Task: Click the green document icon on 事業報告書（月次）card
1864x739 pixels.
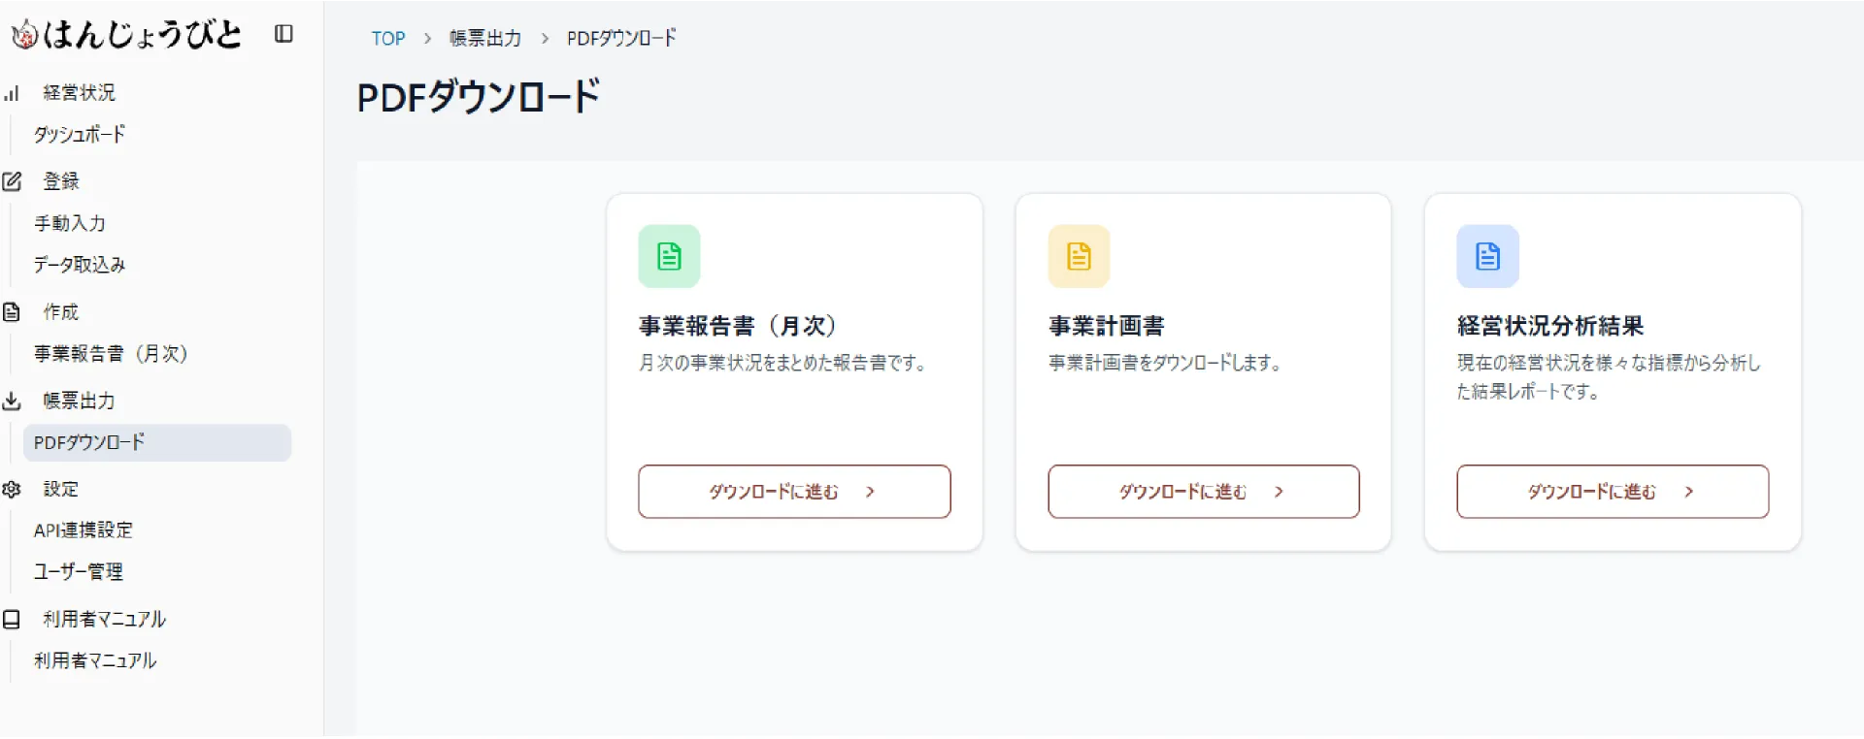Action: tap(668, 255)
